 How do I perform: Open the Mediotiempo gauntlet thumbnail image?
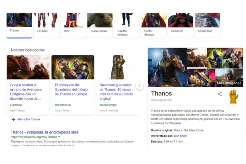tap(117, 67)
